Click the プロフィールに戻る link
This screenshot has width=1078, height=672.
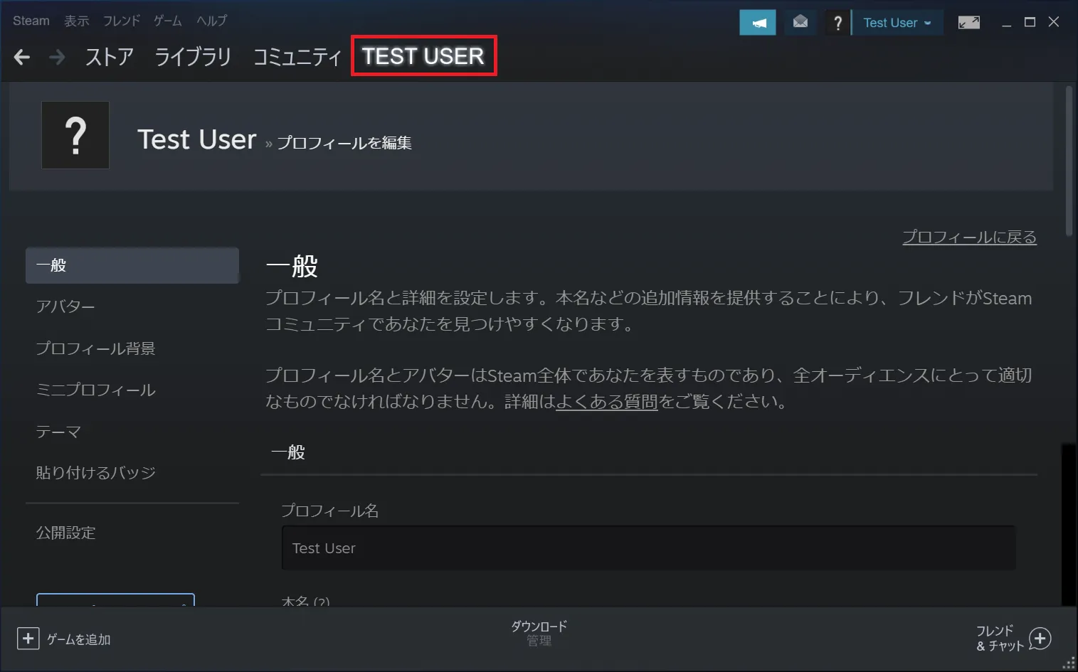click(969, 238)
